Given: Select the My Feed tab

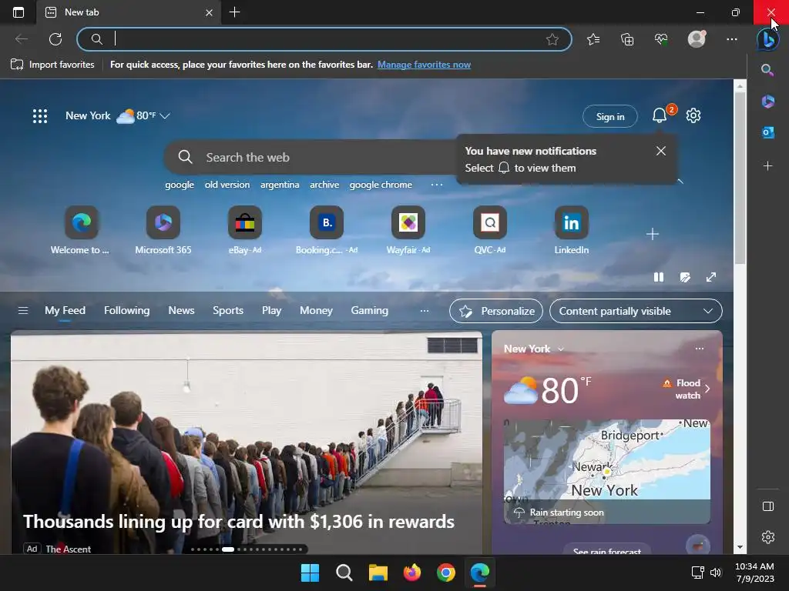Looking at the screenshot, I should [65, 311].
